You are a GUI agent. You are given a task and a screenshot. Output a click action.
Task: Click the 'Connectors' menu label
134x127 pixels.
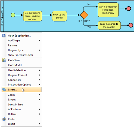15,80
